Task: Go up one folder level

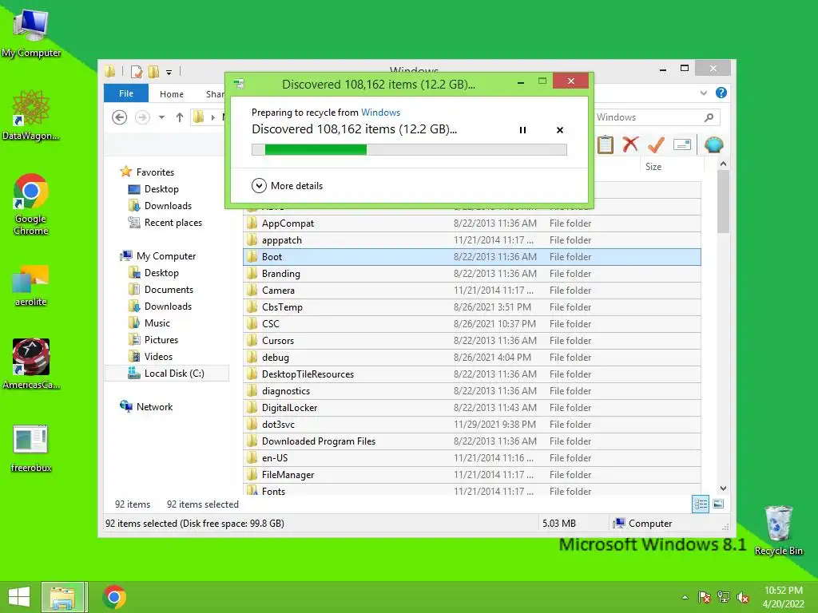Action: click(180, 117)
